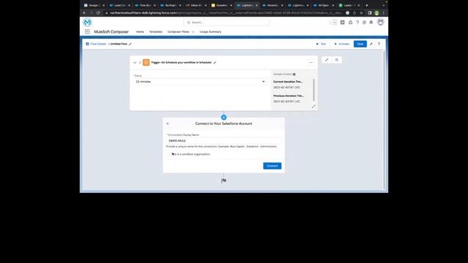The height and width of the screenshot is (263, 468).
Task: Click the Connection Display Name field
Action: pos(224,140)
